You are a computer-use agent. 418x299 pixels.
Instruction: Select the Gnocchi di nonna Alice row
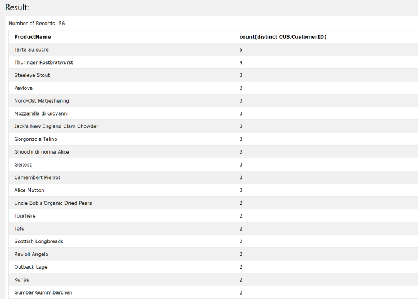click(x=213, y=152)
